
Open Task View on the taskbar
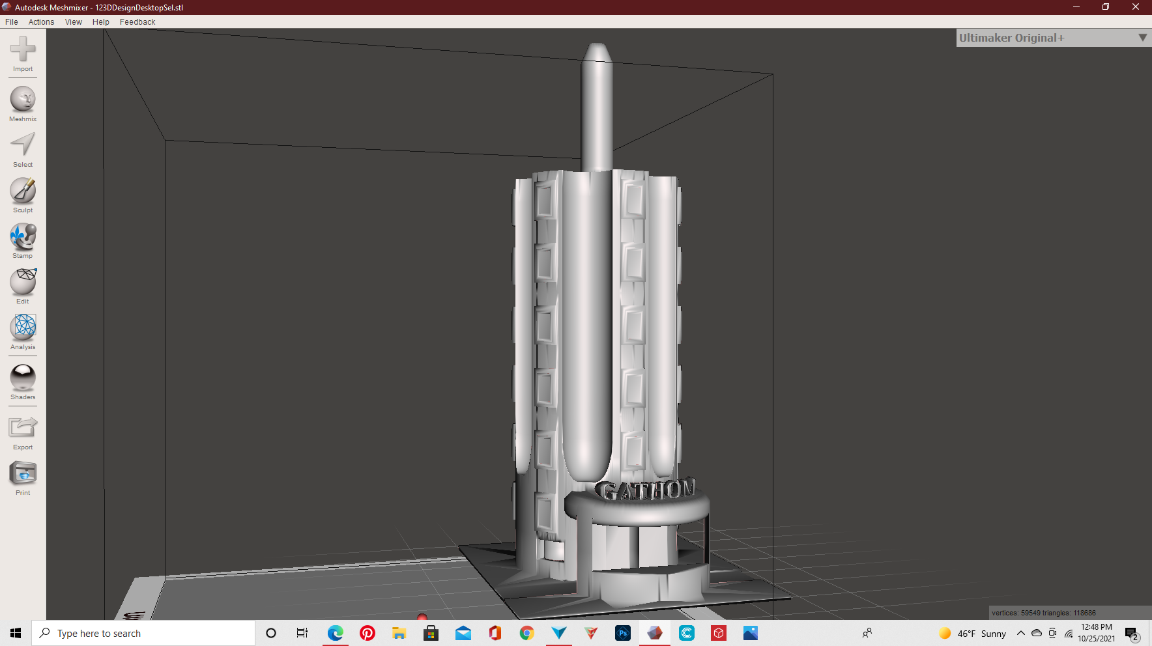[302, 633]
